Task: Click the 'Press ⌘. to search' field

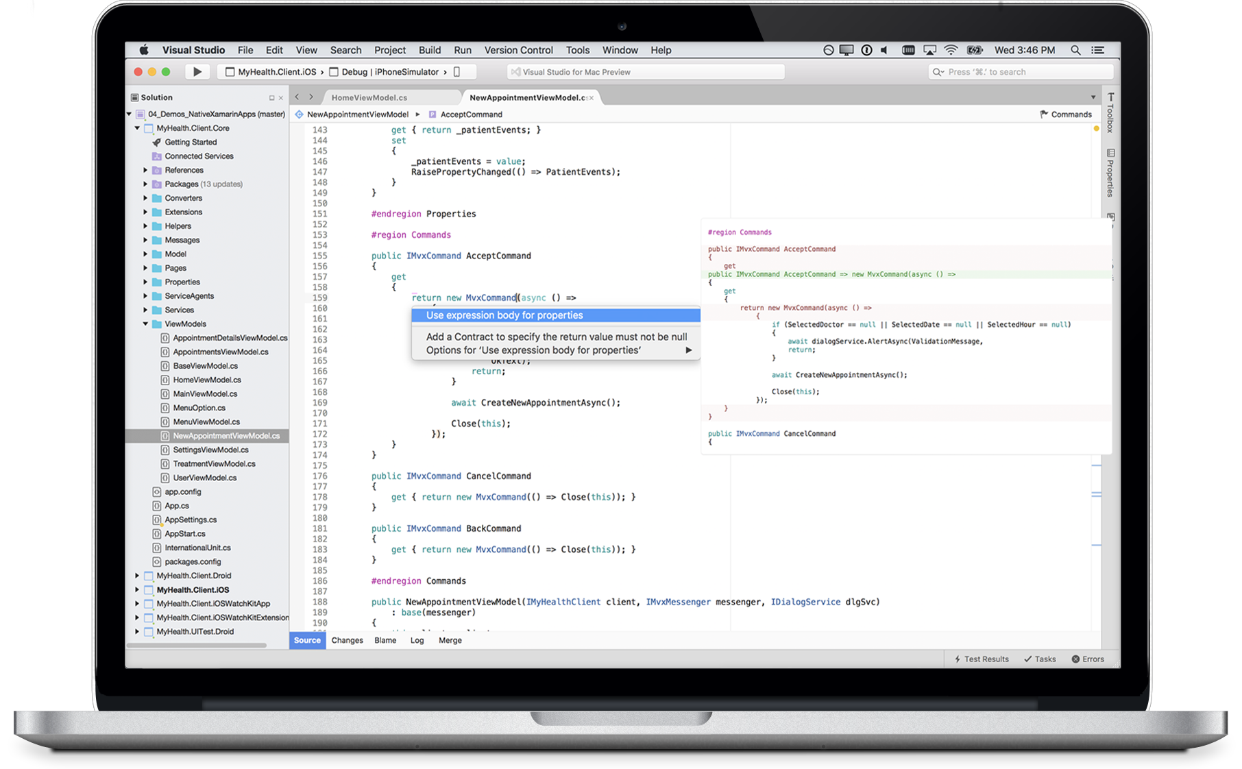Action: tap(1021, 71)
